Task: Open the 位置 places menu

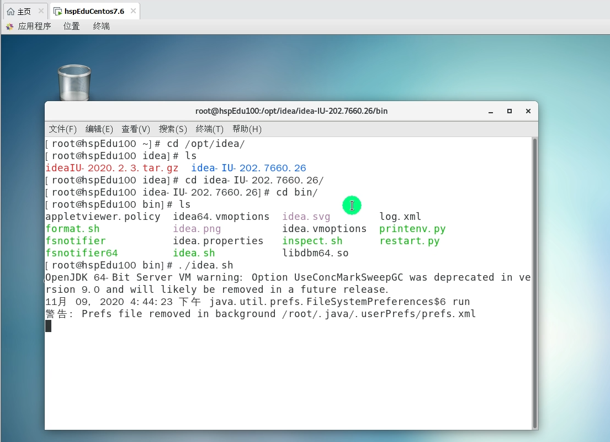Action: [71, 27]
